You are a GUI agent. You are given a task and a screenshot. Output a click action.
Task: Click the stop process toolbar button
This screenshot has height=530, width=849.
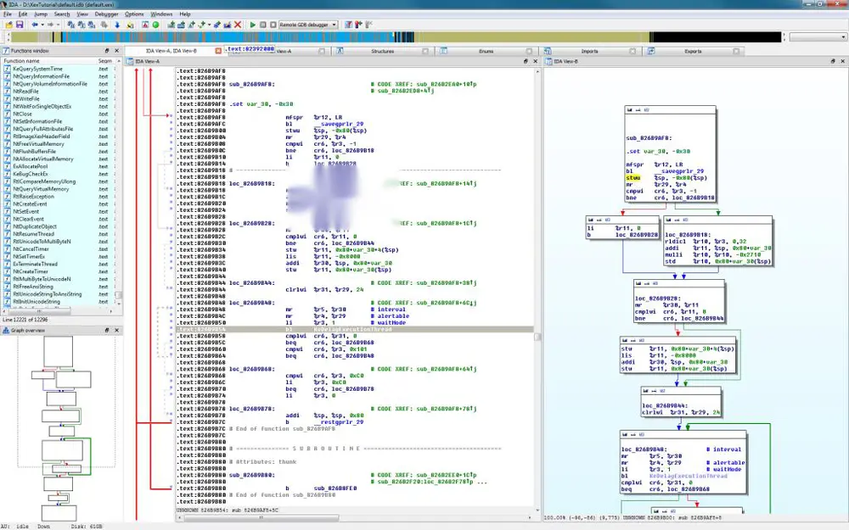click(273, 25)
